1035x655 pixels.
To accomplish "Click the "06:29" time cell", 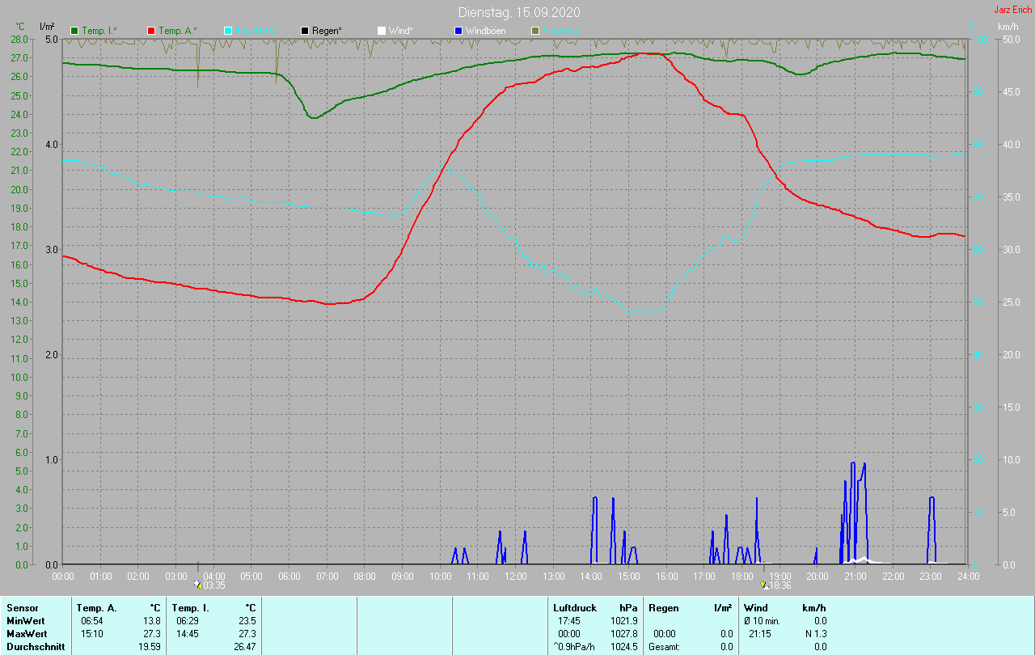I will [x=188, y=621].
